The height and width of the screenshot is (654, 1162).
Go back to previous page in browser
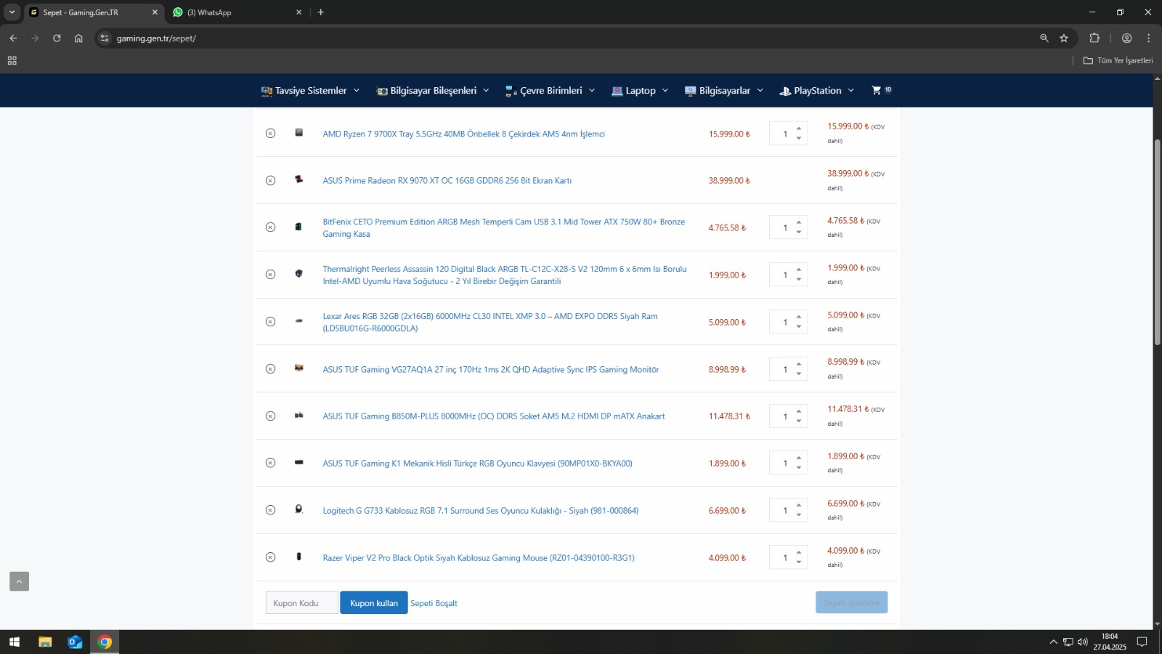click(x=13, y=38)
